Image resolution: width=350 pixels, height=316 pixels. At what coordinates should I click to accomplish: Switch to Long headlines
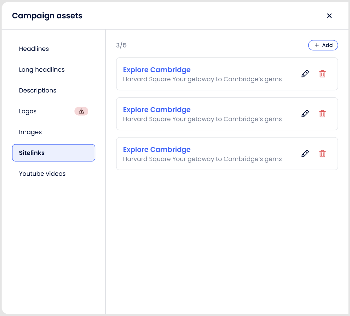pos(42,70)
